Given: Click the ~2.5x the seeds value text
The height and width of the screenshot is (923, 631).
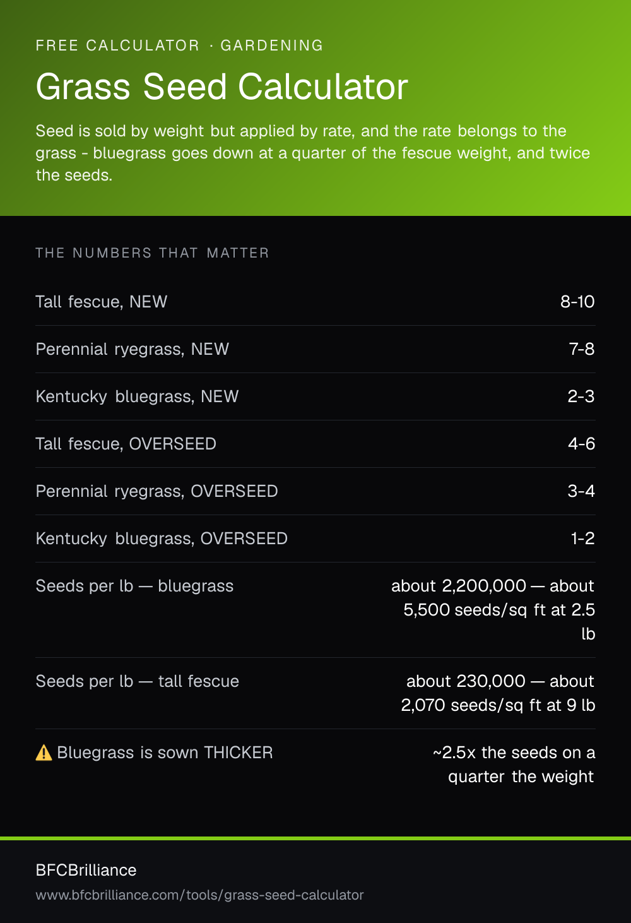Looking at the screenshot, I should [514, 765].
